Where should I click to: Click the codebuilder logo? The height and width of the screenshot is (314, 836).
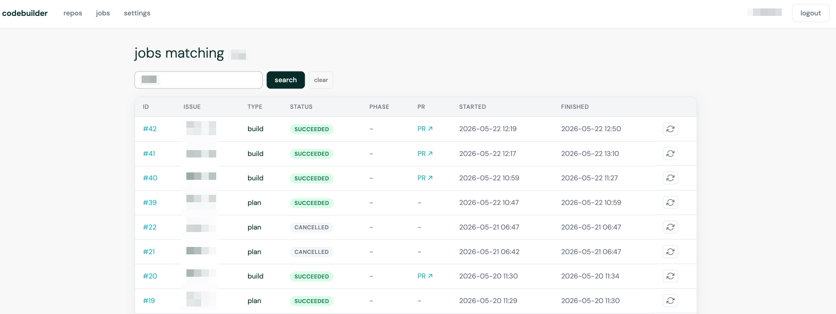25,13
